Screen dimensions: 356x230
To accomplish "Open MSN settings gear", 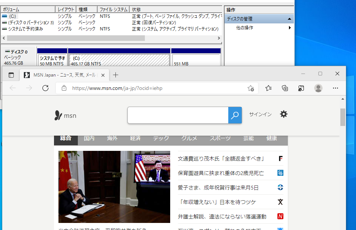I will pos(284,114).
